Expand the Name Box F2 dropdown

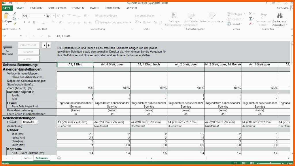pos(21,36)
